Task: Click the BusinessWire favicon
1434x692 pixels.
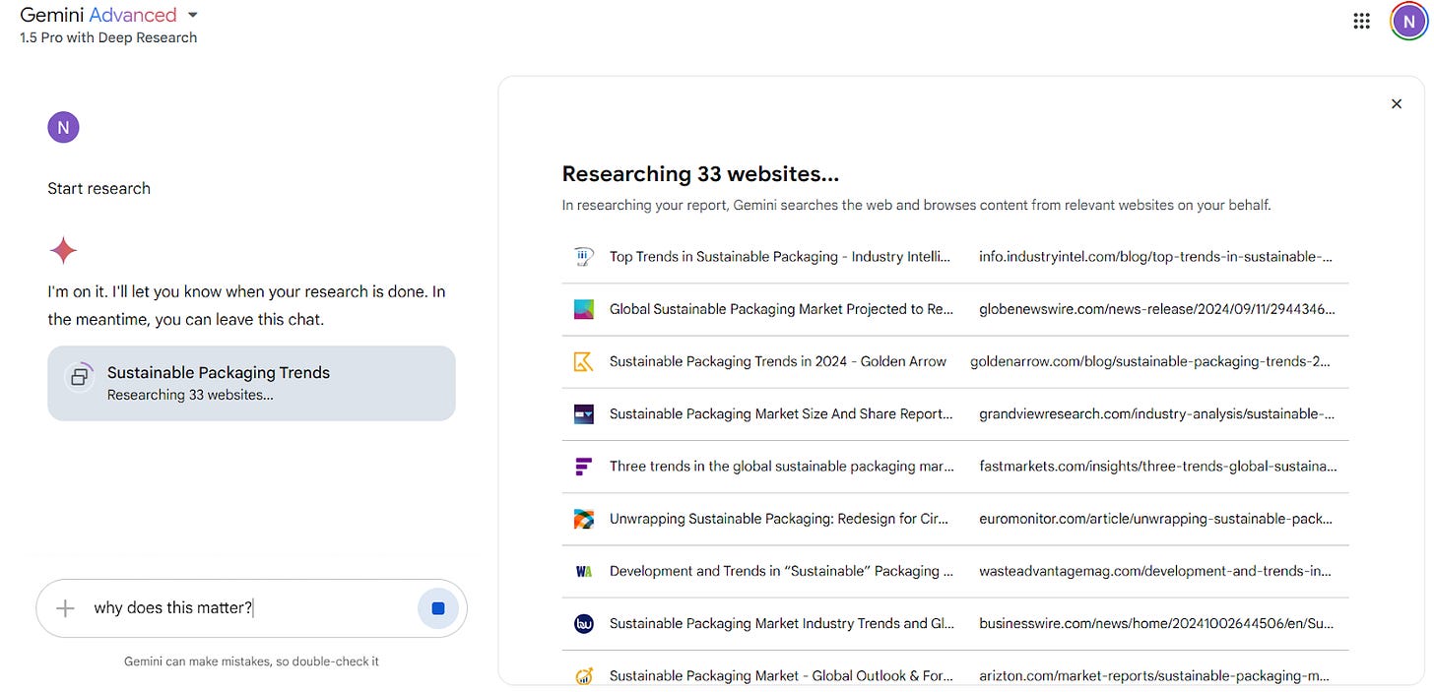Action: pyautogui.click(x=584, y=622)
